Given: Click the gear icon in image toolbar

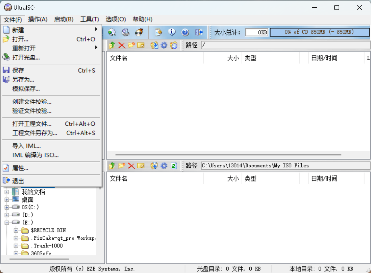Looking at the screenshot, I should 164,45.
